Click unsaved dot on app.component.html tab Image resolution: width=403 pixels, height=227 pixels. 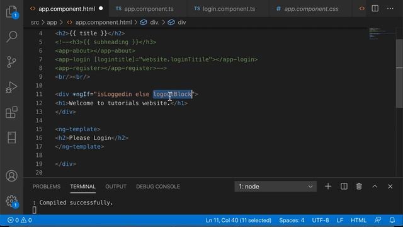[101, 8]
